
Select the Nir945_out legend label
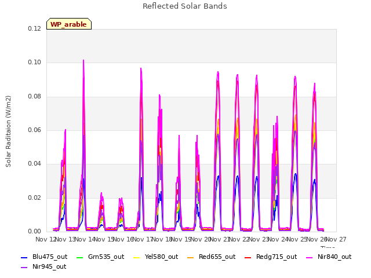click(49, 267)
